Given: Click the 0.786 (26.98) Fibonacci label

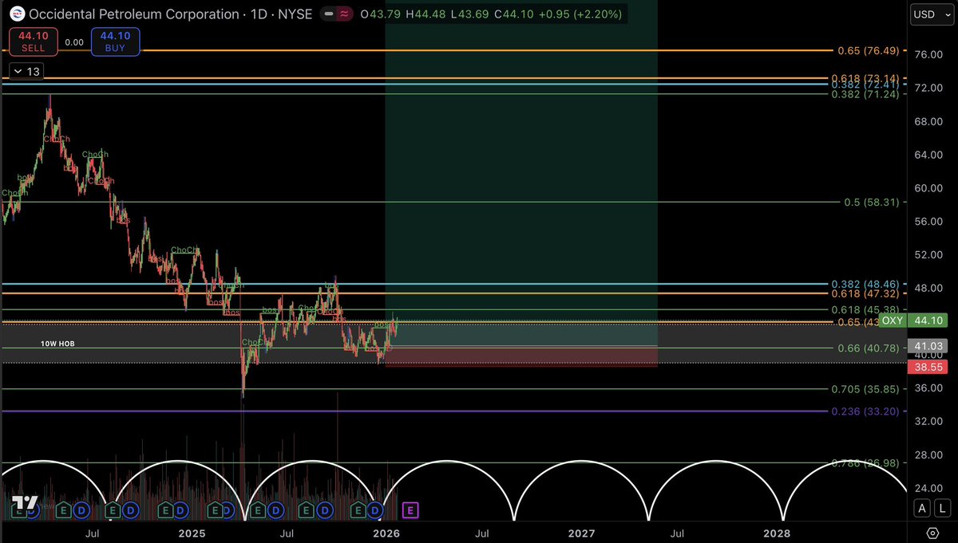Looking at the screenshot, I should (865, 463).
